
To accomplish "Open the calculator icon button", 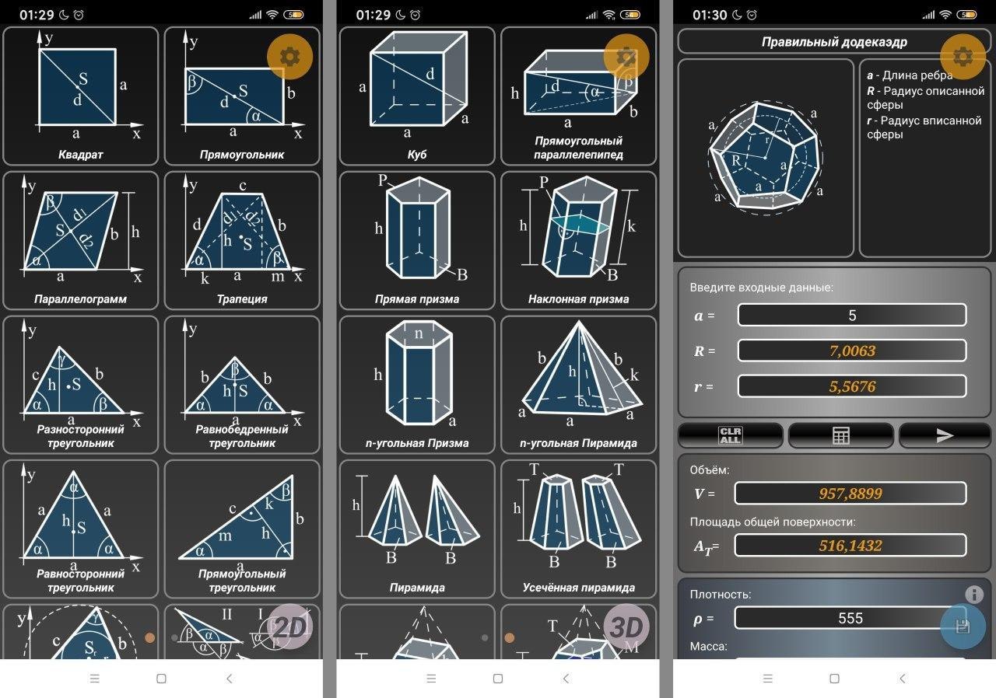I will coord(840,436).
